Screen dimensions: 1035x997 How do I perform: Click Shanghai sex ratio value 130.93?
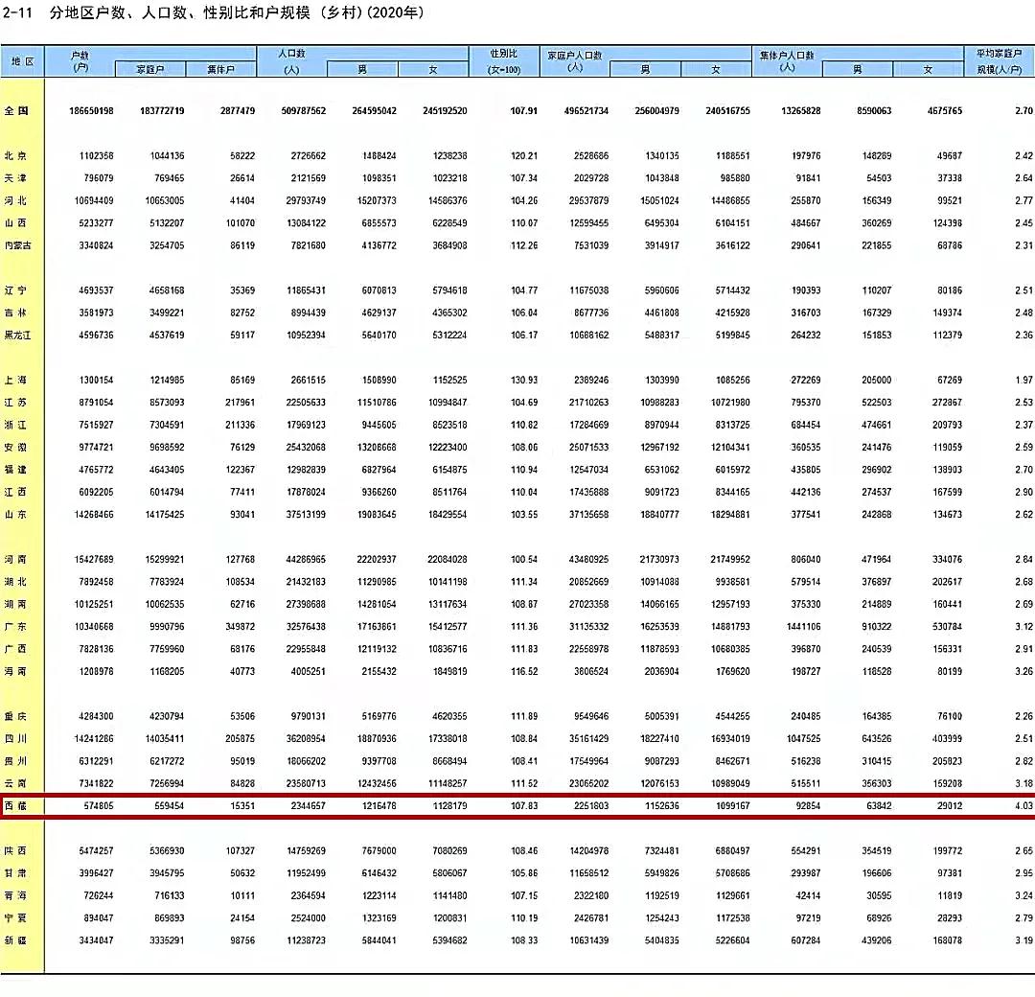click(524, 381)
